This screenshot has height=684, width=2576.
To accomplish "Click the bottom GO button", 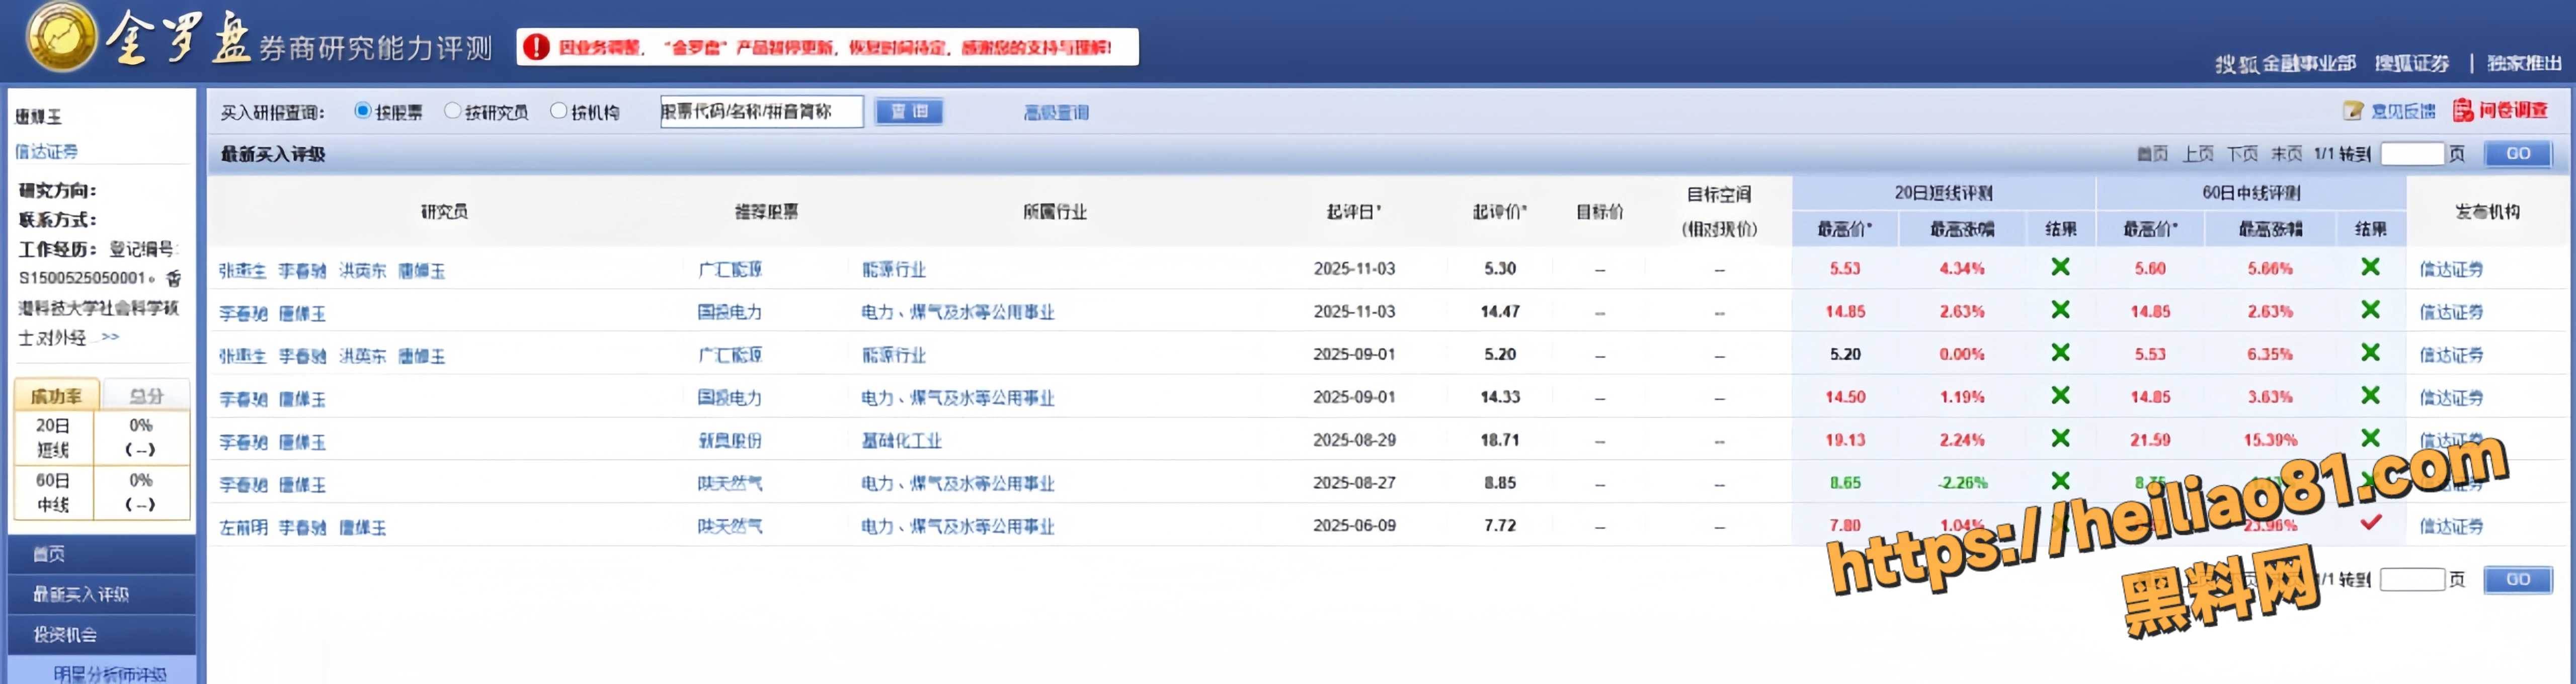I will point(2518,580).
